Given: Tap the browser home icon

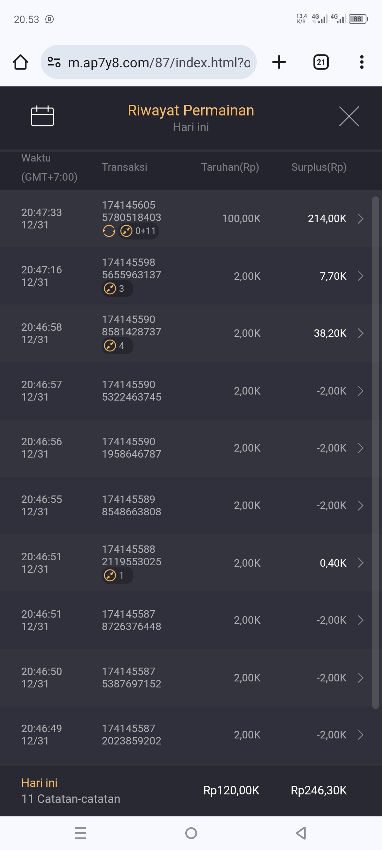Looking at the screenshot, I should (21, 62).
